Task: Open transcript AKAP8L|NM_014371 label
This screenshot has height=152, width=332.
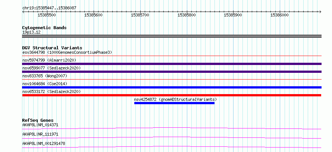Action: [x=40, y=125]
